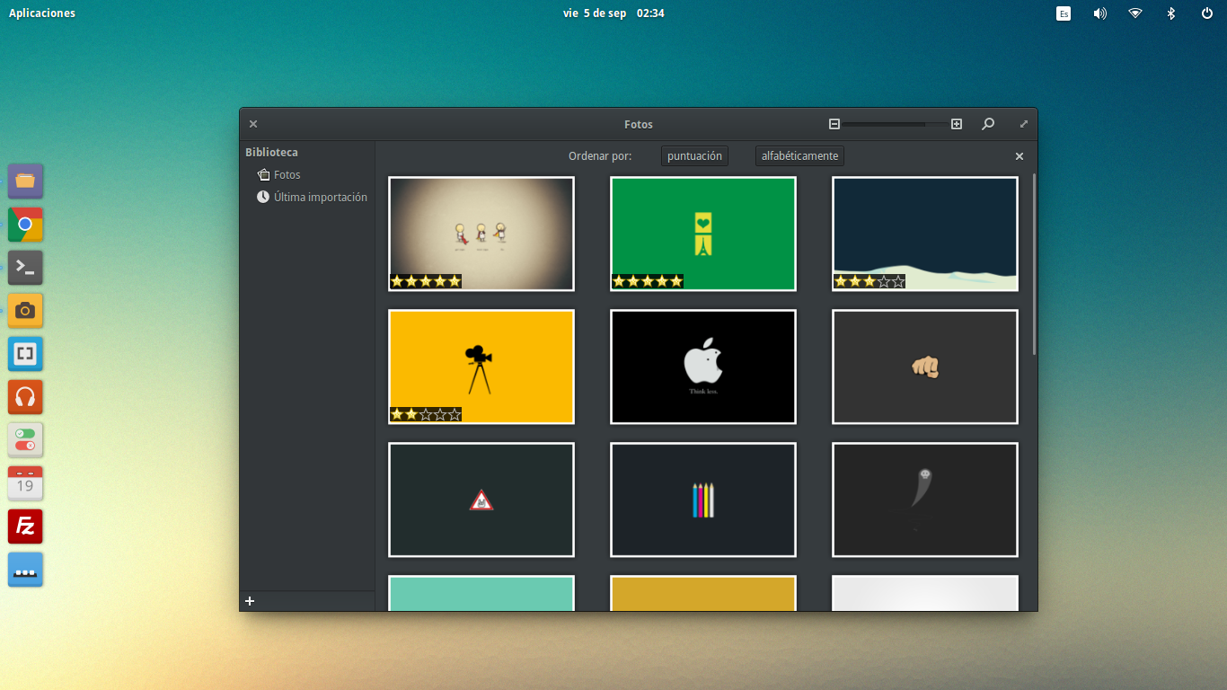1227x690 pixels.
Task: Click the Es keyboard layout indicator
Action: pos(1064,13)
